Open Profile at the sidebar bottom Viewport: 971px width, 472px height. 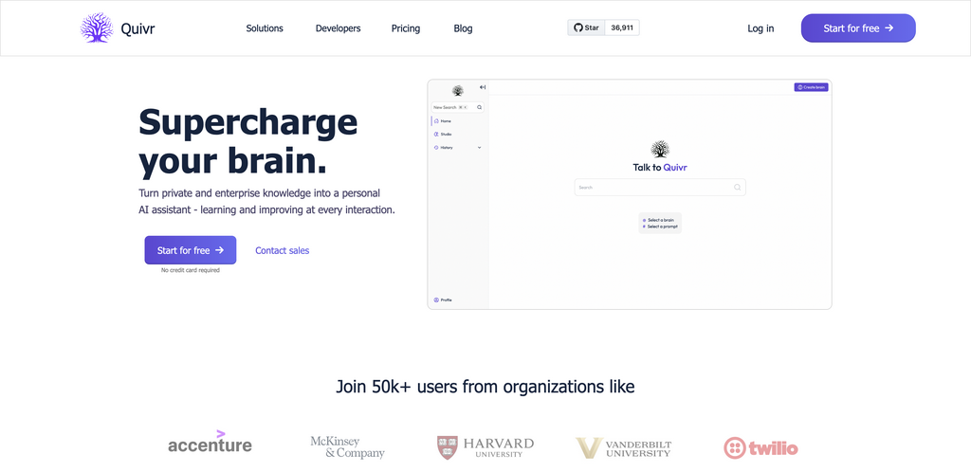tap(443, 300)
